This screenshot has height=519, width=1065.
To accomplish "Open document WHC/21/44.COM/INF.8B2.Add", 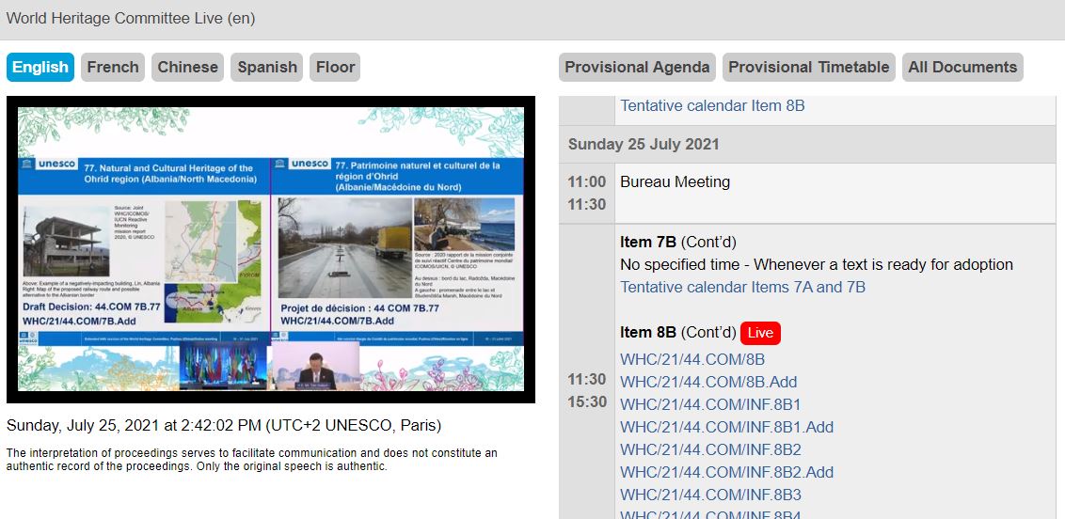I will (x=726, y=472).
